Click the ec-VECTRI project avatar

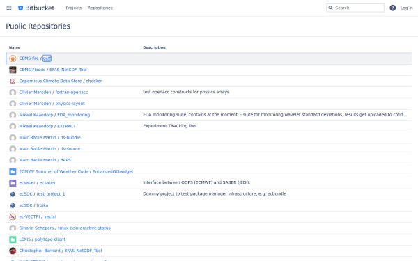(13, 216)
